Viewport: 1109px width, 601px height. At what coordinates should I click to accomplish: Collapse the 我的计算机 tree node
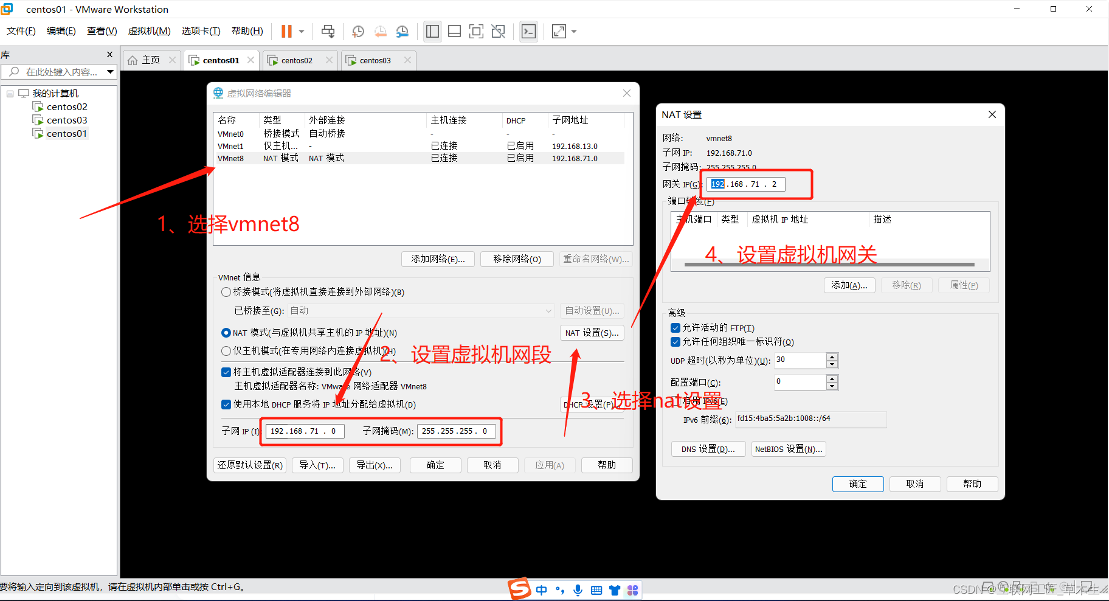click(x=10, y=94)
